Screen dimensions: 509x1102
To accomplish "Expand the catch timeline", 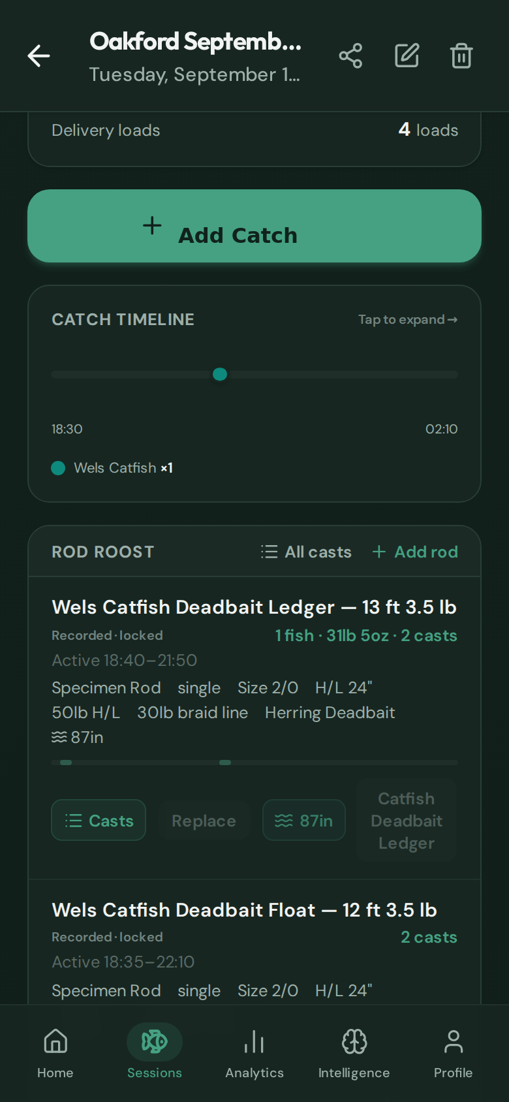I will click(x=408, y=319).
